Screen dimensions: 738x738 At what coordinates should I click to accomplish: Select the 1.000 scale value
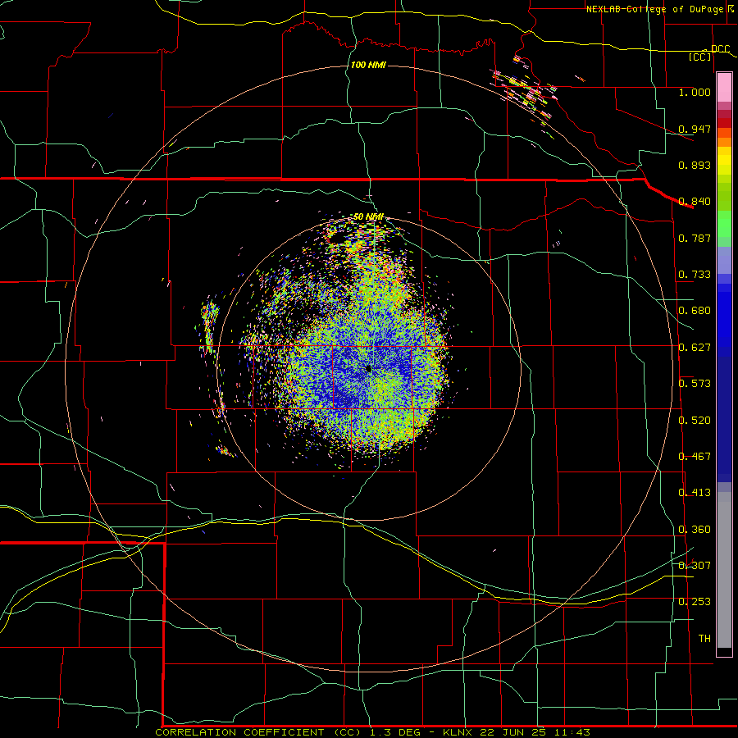point(695,92)
